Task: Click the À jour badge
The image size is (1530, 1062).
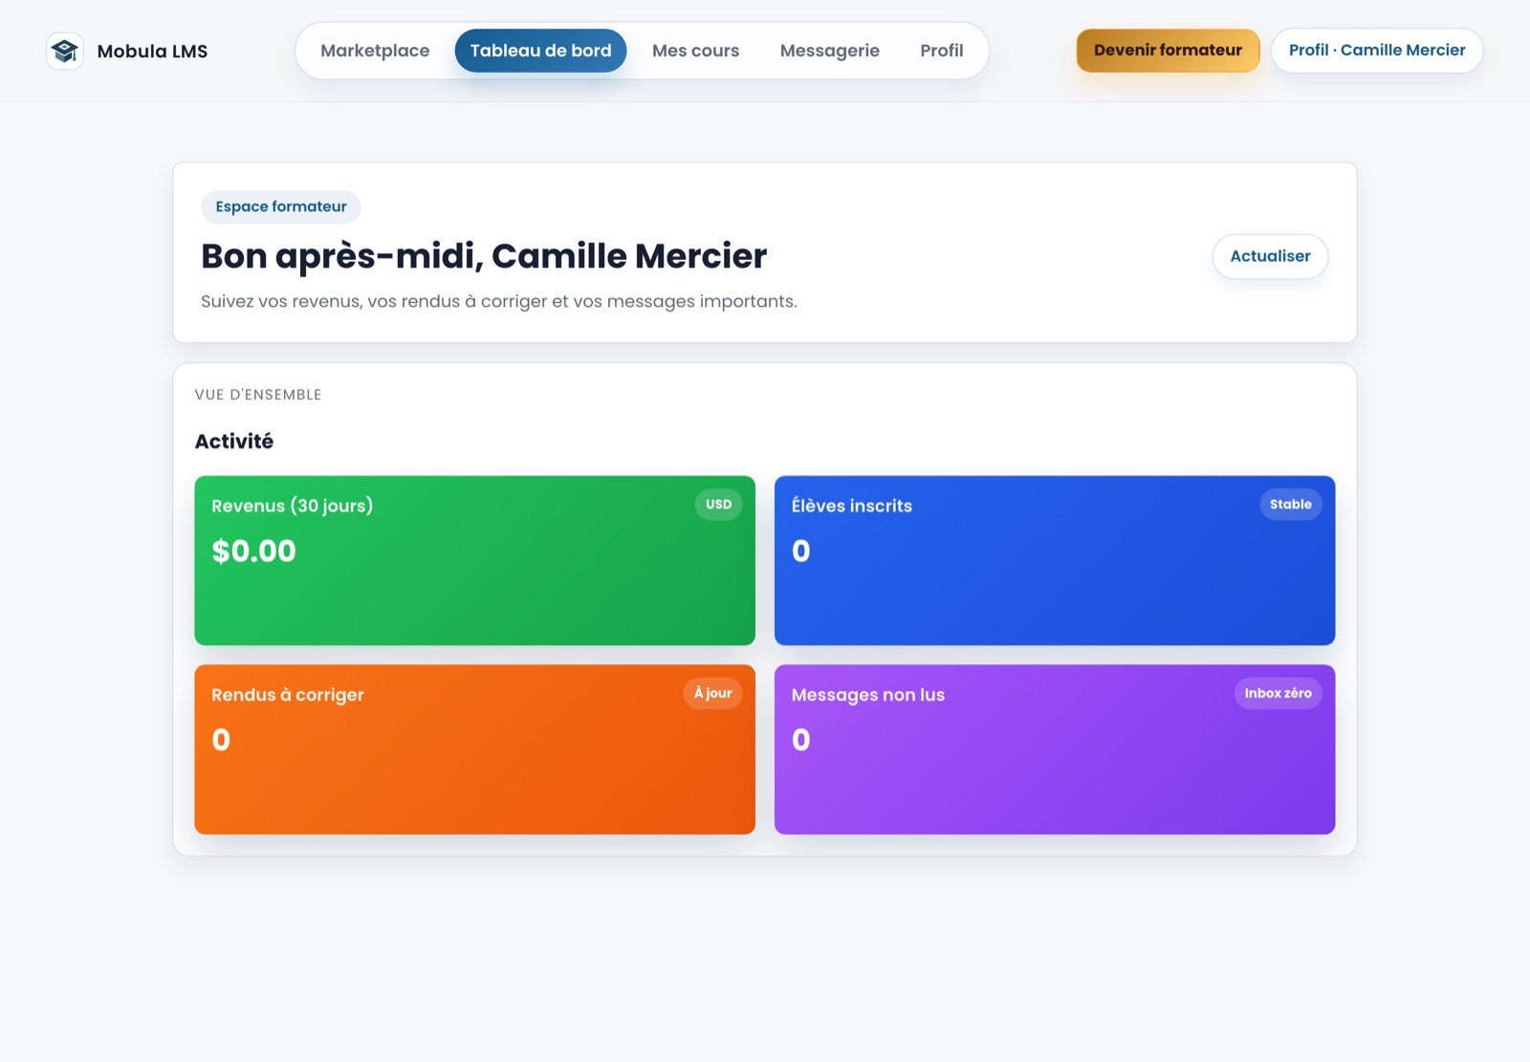Action: click(712, 694)
